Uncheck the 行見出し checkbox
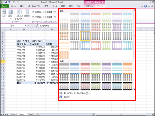The height and width of the screenshot is (116, 155). pyautogui.click(x=33, y=12)
